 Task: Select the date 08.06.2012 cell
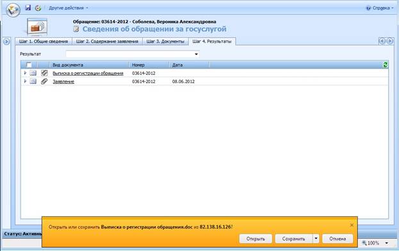183,81
